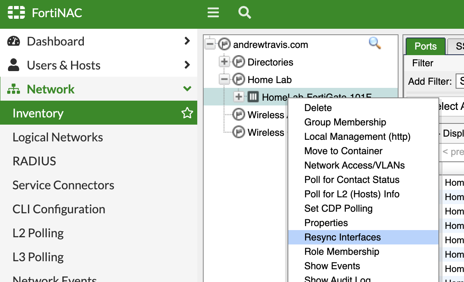Open L2 Polling in sidebar
464x282 pixels.
(x=38, y=233)
